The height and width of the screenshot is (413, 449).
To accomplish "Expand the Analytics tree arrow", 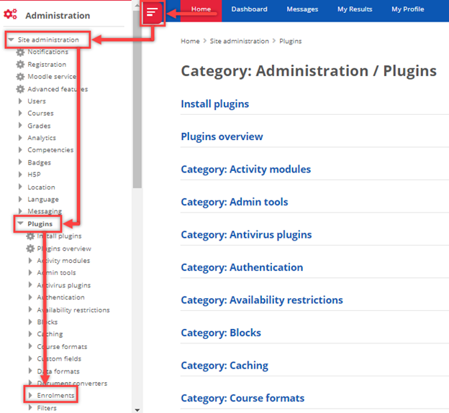I will click(x=20, y=138).
